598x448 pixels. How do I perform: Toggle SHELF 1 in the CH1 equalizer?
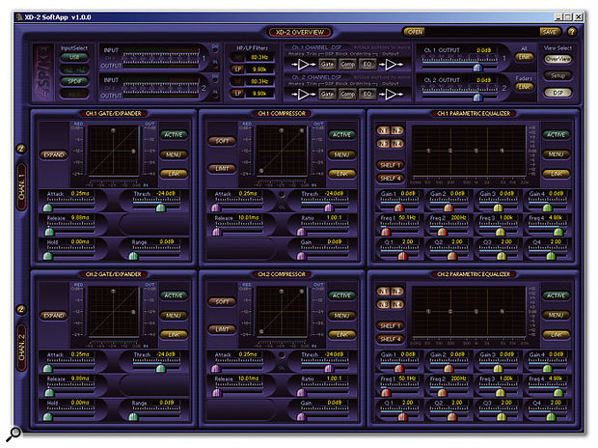[391, 165]
